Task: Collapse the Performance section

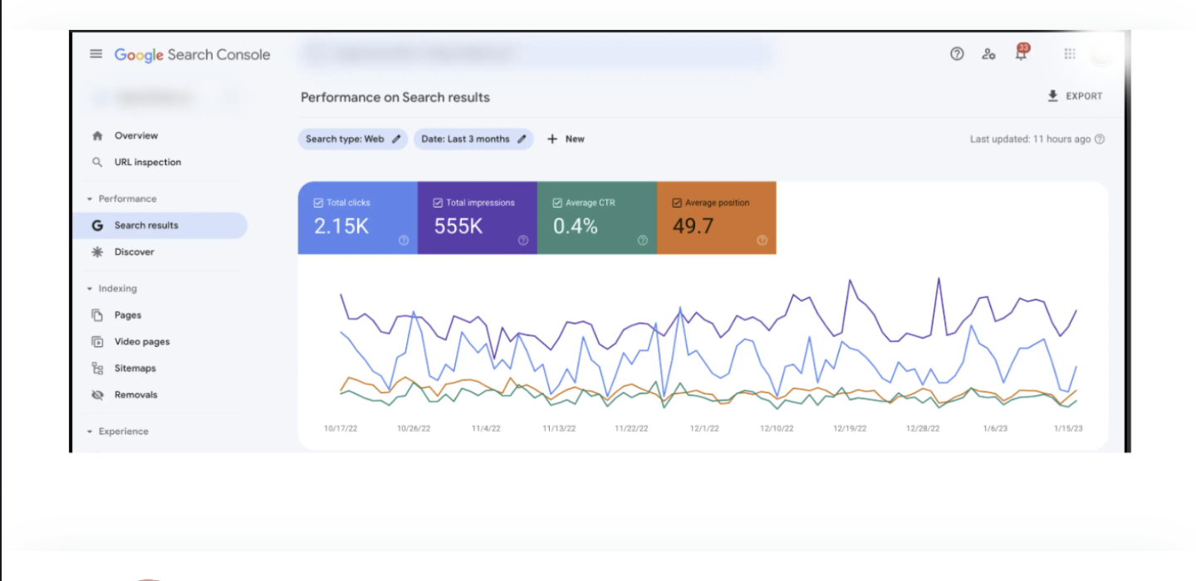Action: click(89, 198)
